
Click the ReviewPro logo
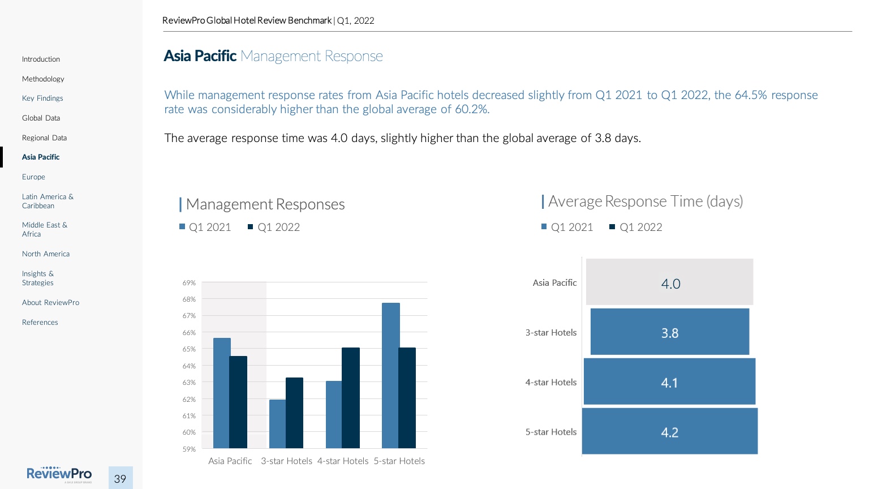tap(59, 474)
